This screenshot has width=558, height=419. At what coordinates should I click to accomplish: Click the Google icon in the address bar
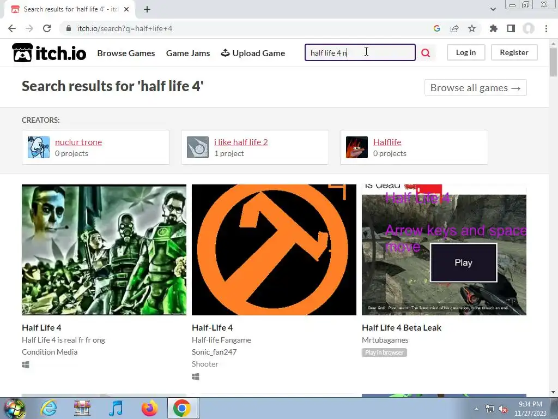click(437, 28)
